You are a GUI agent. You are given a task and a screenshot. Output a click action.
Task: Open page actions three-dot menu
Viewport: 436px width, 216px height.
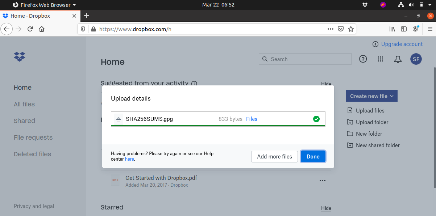coord(330,29)
